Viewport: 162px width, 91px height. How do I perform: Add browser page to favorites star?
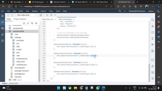(111, 7)
